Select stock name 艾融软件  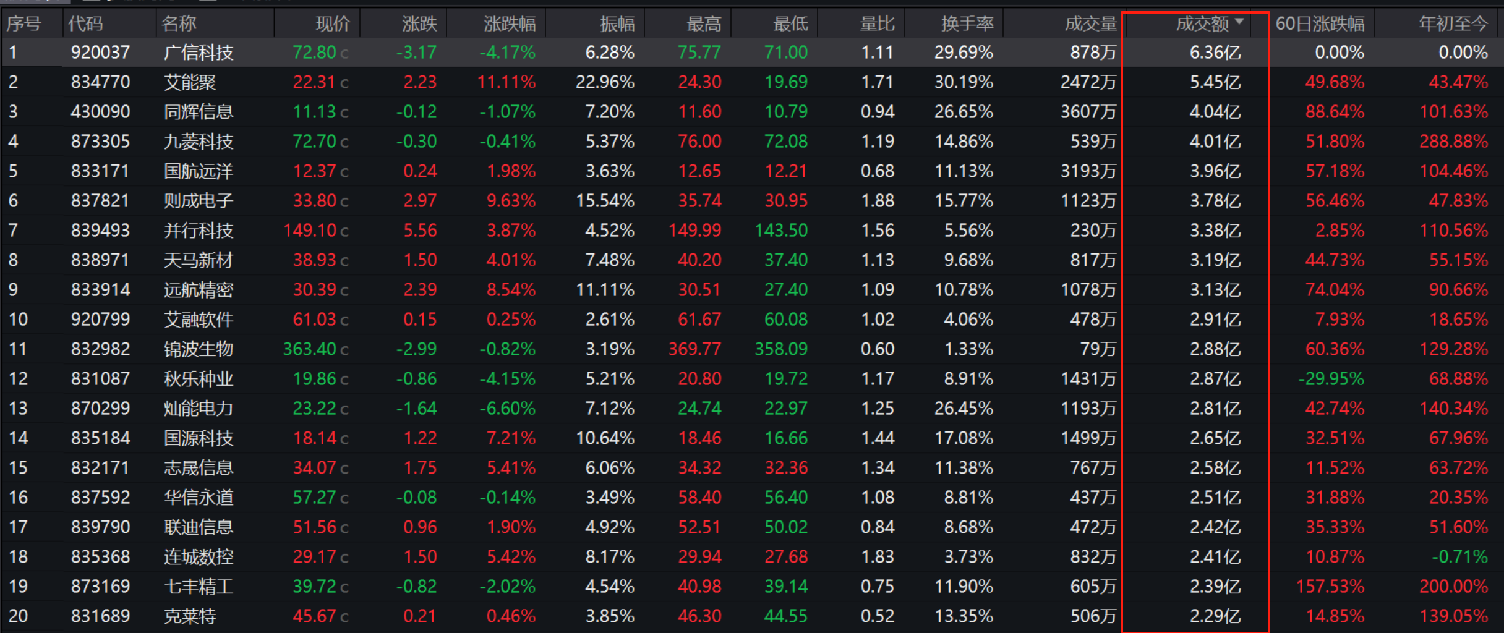point(199,320)
